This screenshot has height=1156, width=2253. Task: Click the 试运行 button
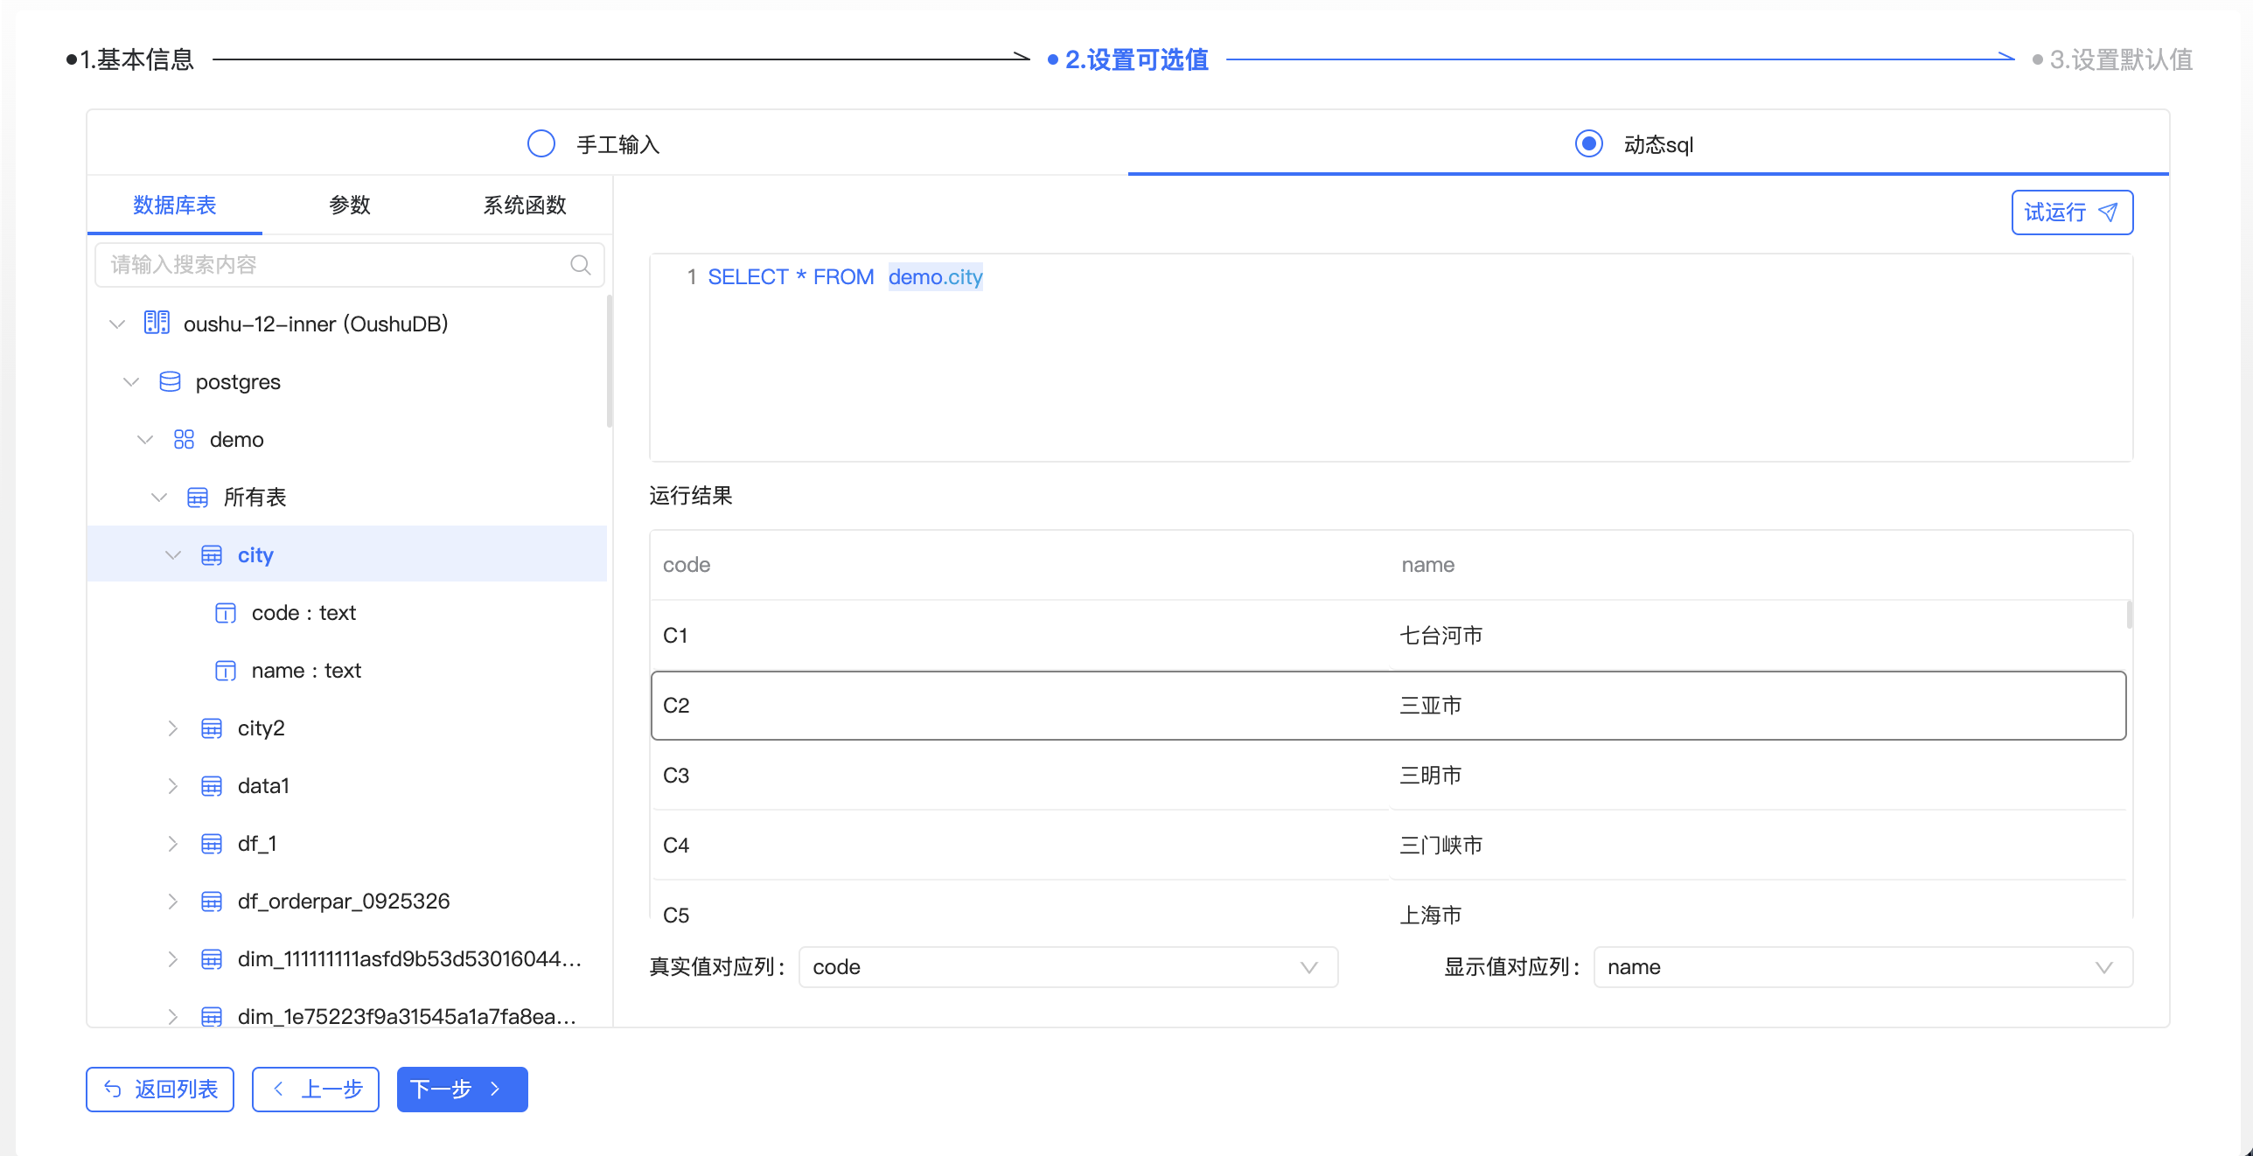click(x=2072, y=212)
